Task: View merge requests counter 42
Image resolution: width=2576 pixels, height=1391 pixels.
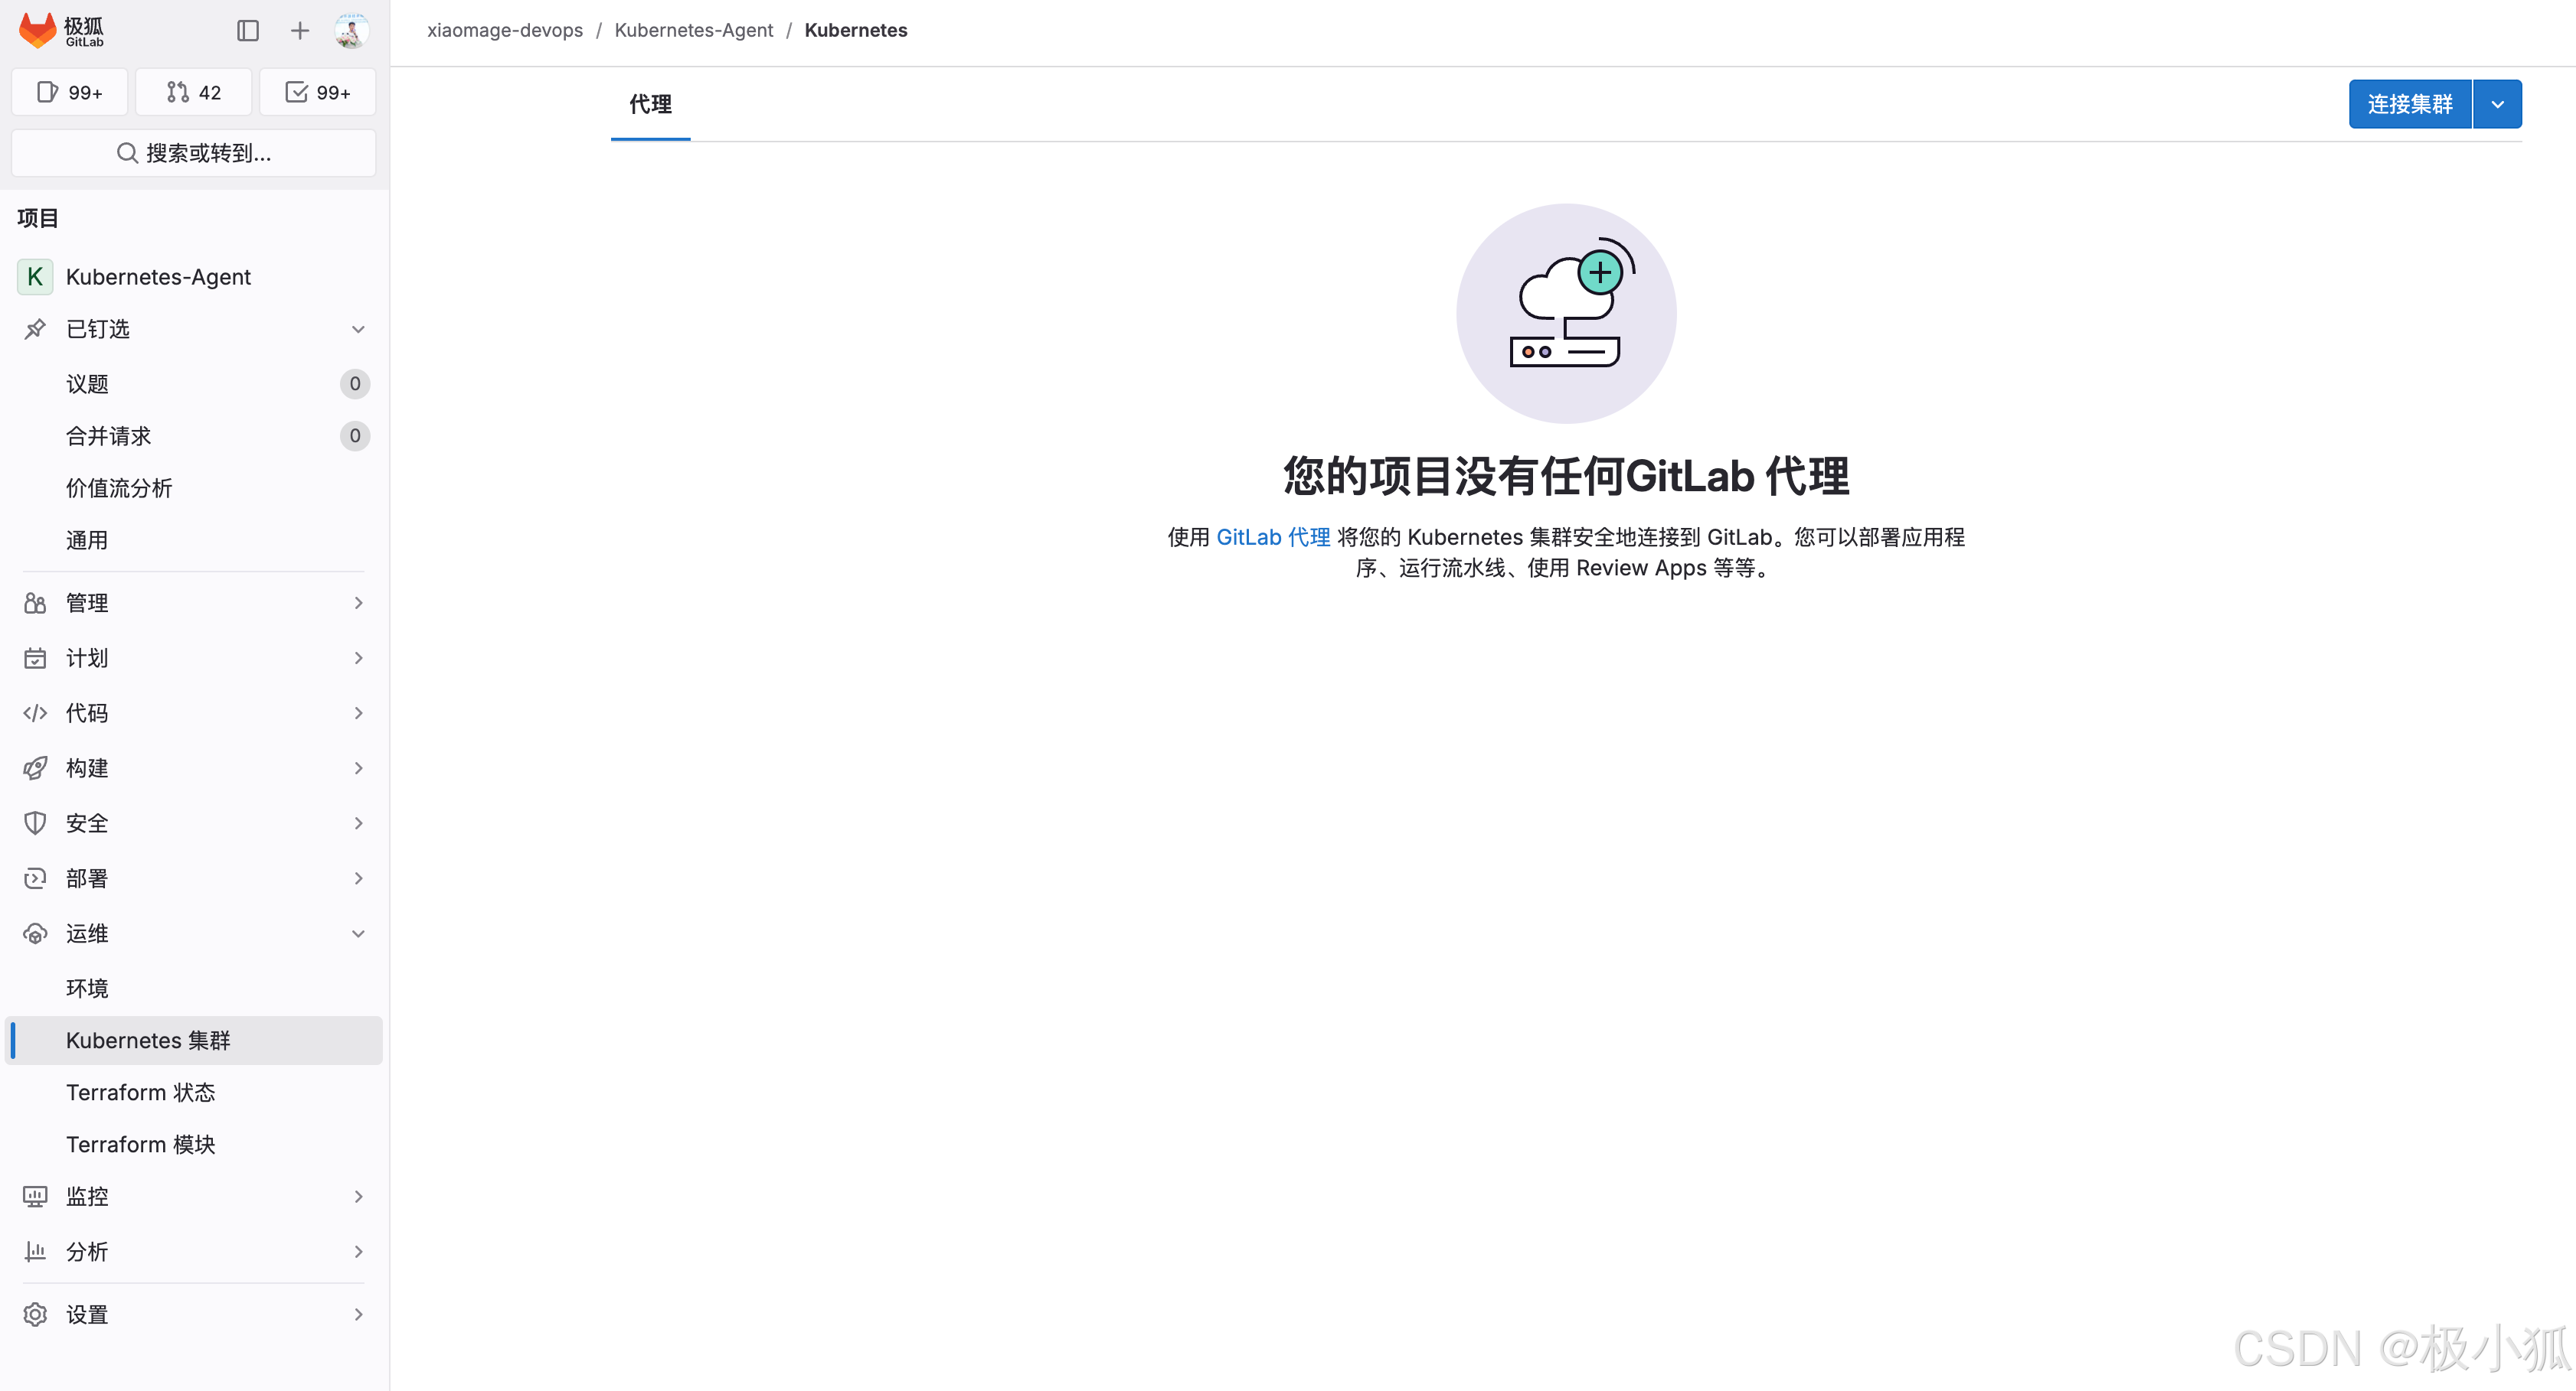Action: pyautogui.click(x=194, y=92)
